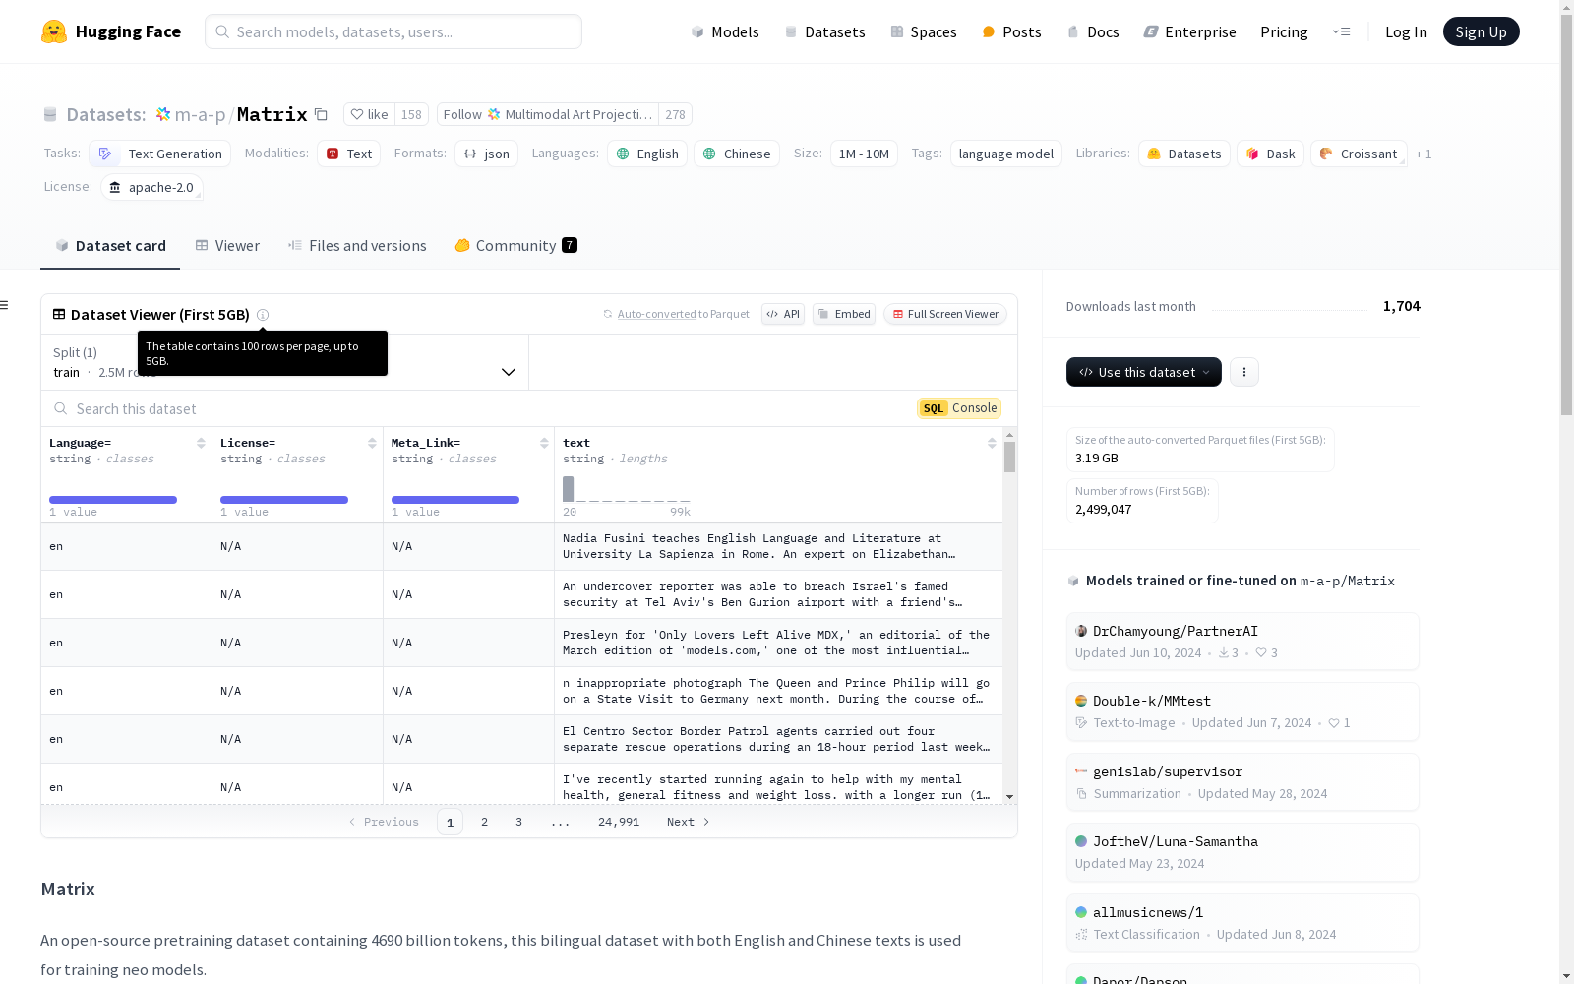Sort the Language= column
1574x984 pixels.
coord(201,443)
